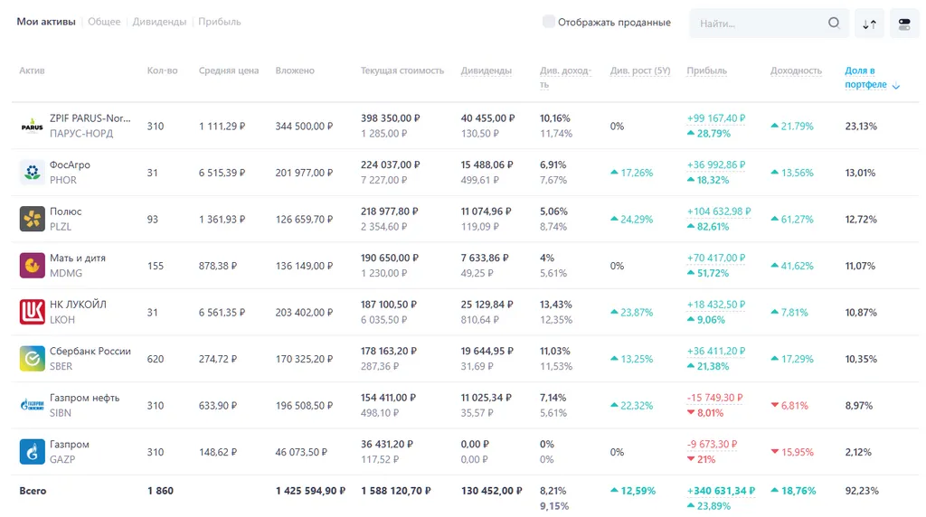Enable Отображать проданные checkbox
The height and width of the screenshot is (517, 926).
[x=549, y=22]
